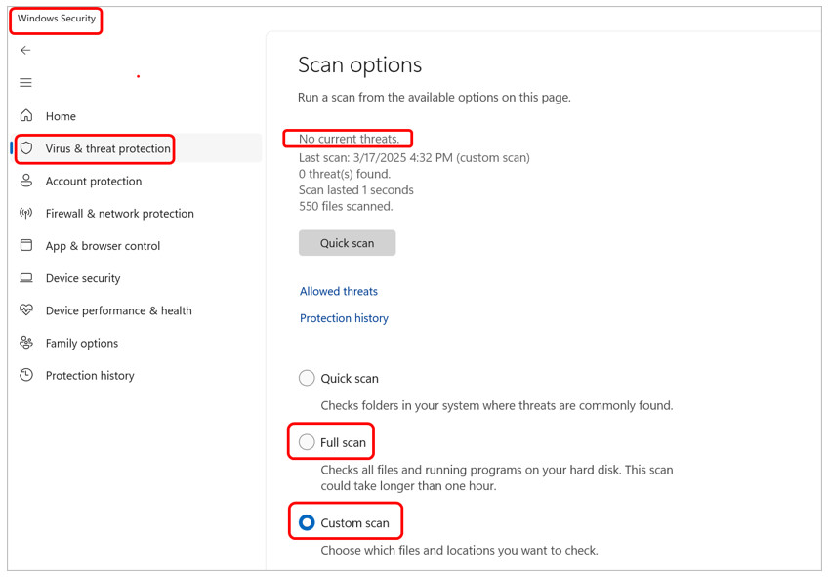
Task: Click the Windows Security window title
Action: click(57, 18)
